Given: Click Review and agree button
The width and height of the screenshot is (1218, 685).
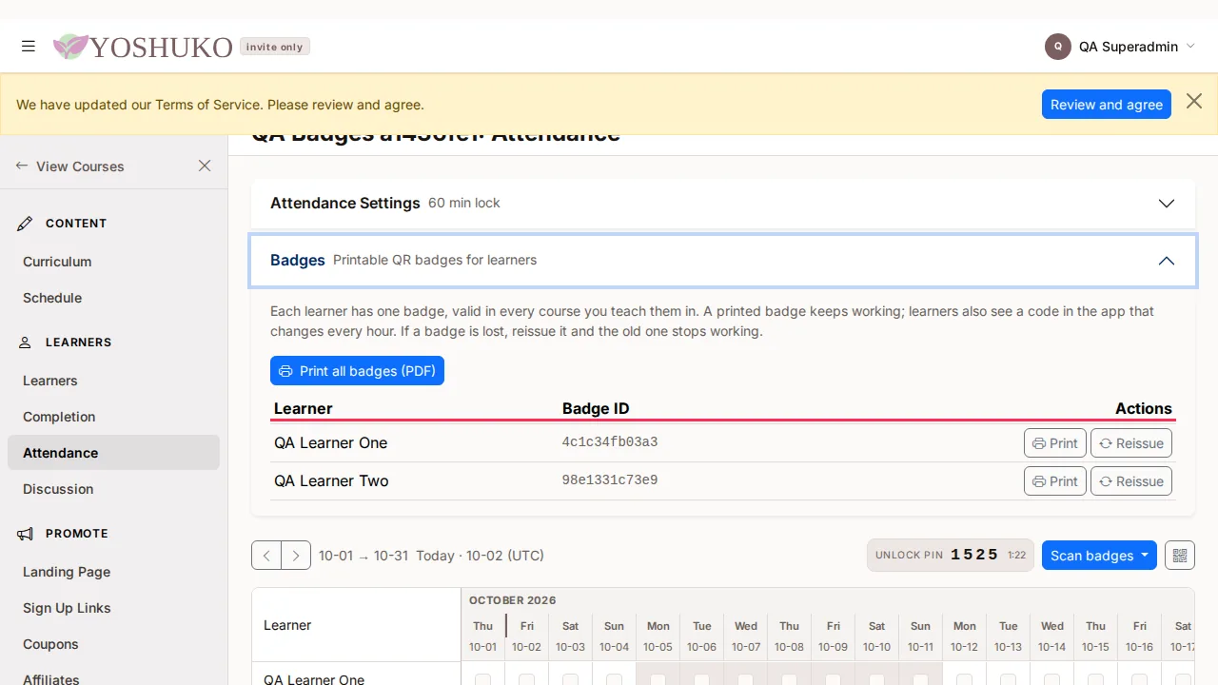Looking at the screenshot, I should 1107,105.
